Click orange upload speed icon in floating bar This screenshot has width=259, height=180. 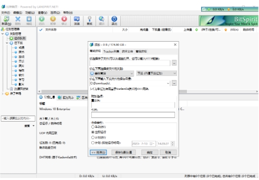pyautogui.click(x=229, y=9)
